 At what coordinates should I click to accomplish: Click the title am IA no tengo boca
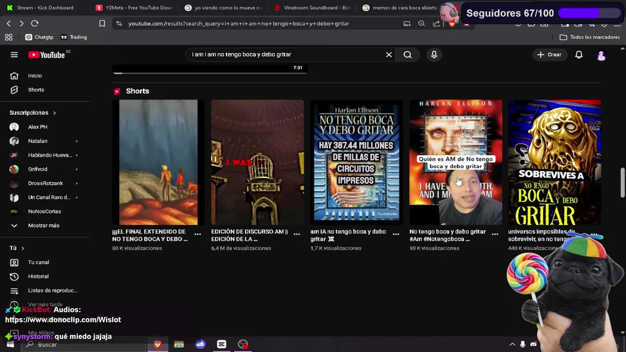point(348,235)
